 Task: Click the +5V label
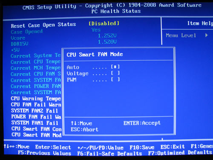(x=15, y=50)
